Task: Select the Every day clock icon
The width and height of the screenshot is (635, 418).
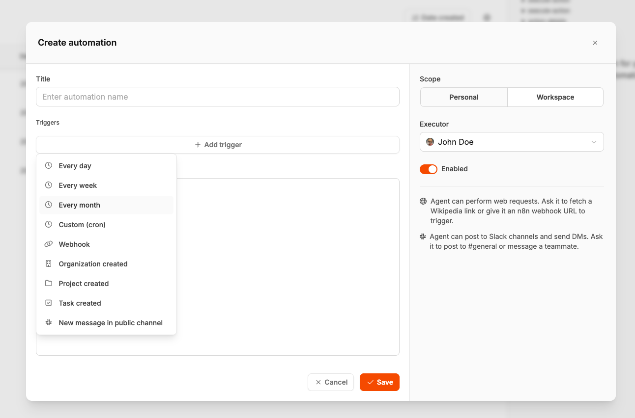Action: point(49,166)
